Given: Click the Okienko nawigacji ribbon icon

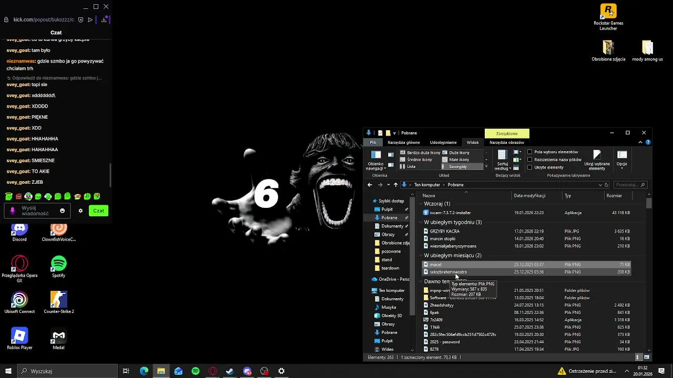Looking at the screenshot, I should [376, 160].
